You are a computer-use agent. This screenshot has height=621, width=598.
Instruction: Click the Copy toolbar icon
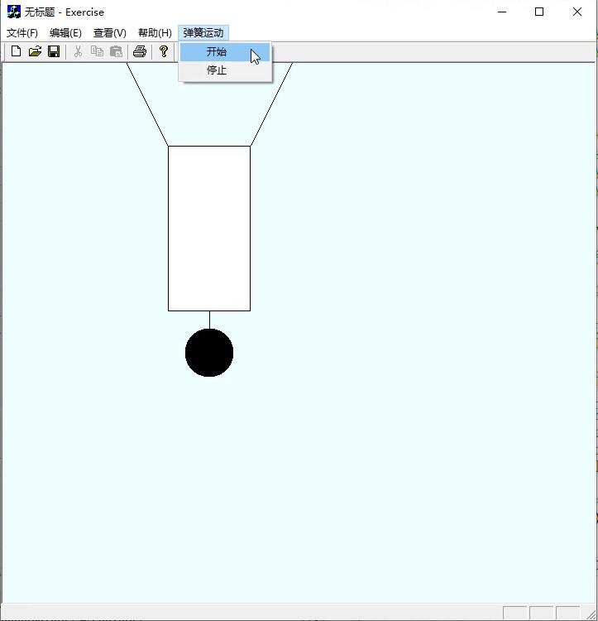97,51
